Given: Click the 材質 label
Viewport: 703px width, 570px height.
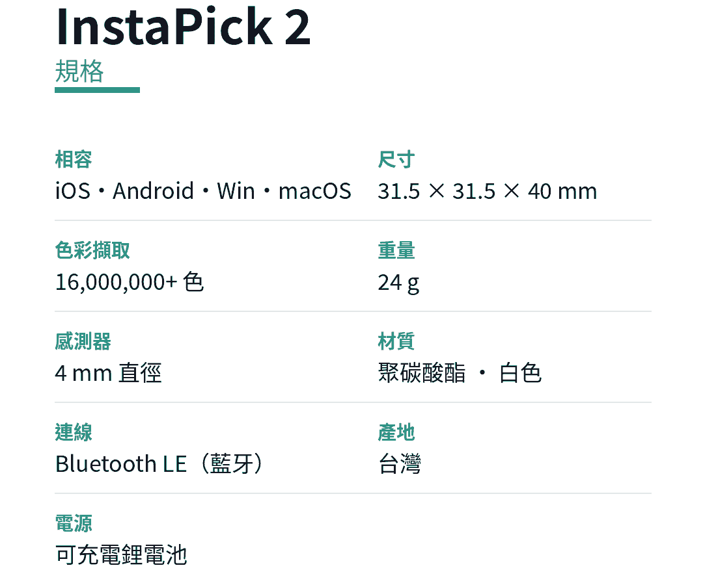Looking at the screenshot, I should pyautogui.click(x=396, y=341).
